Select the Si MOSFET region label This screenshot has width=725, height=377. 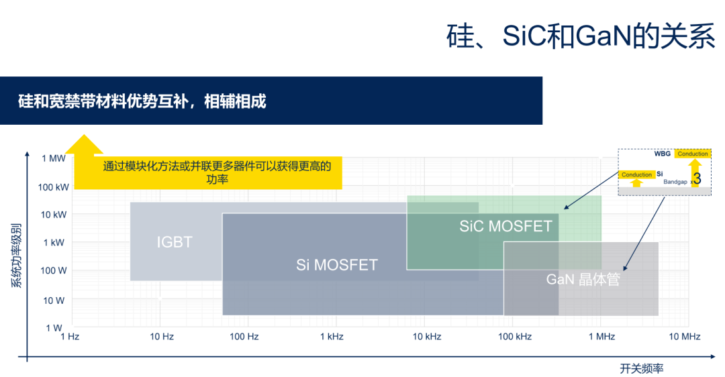pyautogui.click(x=337, y=265)
